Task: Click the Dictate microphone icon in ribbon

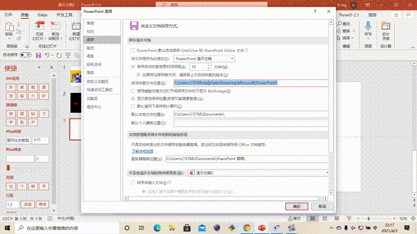Action: [x=368, y=26]
